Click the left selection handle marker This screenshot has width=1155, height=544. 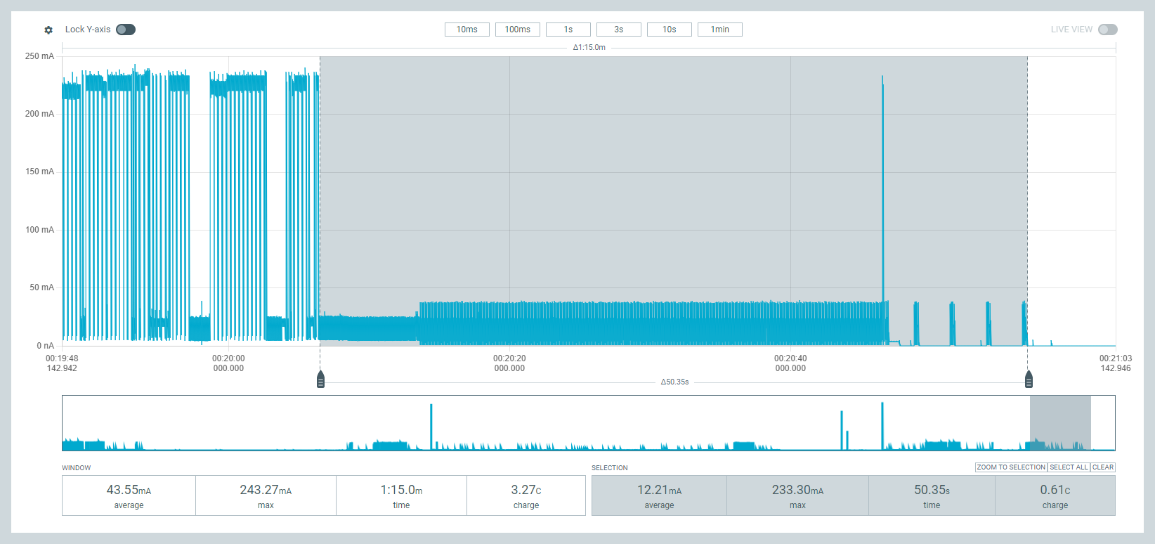point(320,380)
